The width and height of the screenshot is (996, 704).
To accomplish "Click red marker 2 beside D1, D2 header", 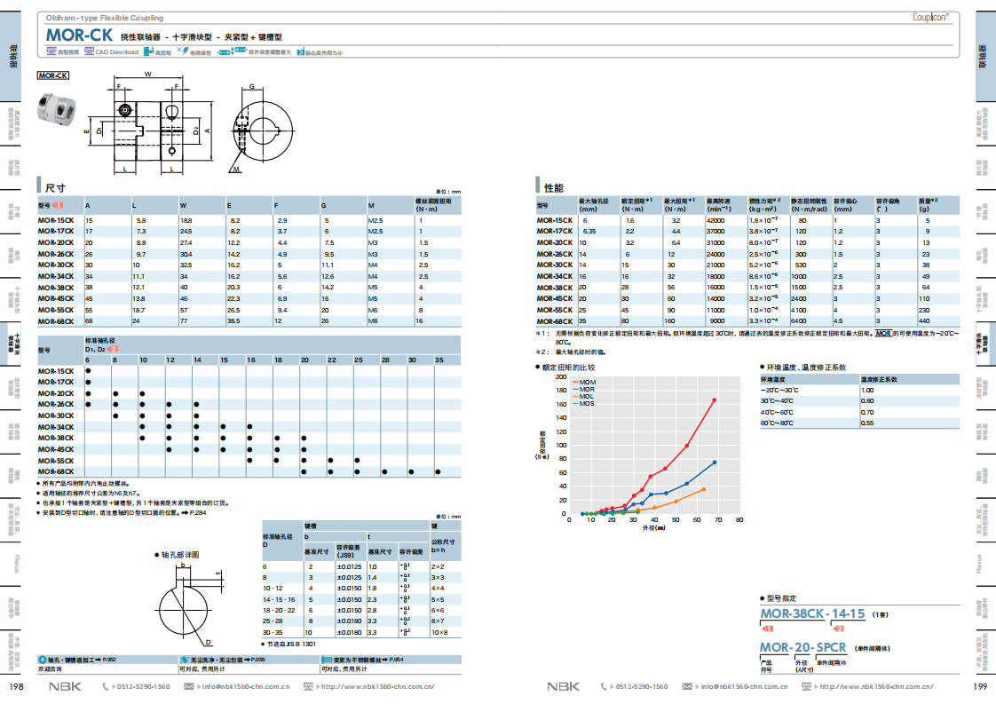I will [113, 349].
